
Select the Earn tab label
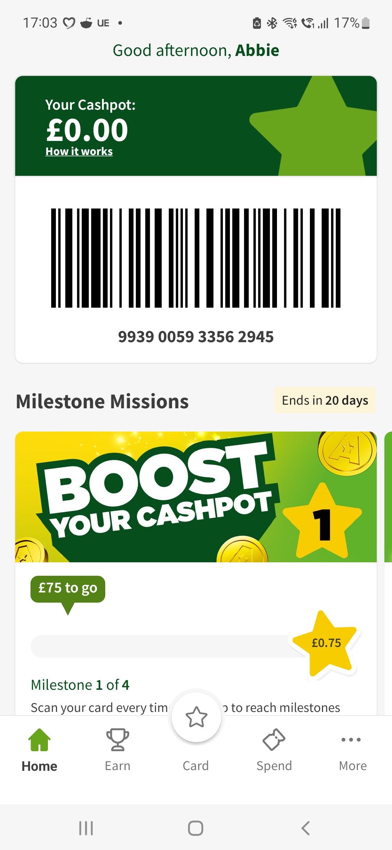tap(118, 766)
